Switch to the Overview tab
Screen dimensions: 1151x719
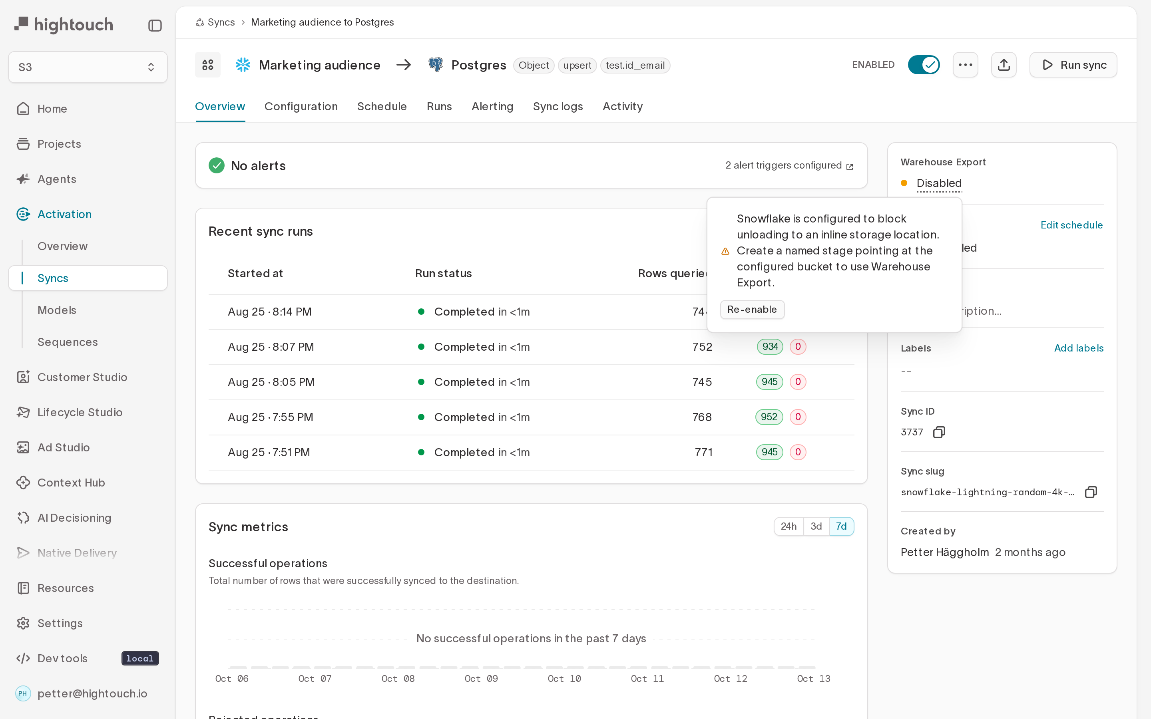pos(220,107)
